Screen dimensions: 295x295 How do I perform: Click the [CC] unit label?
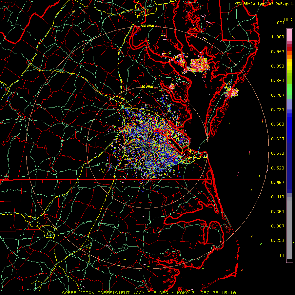[280, 23]
